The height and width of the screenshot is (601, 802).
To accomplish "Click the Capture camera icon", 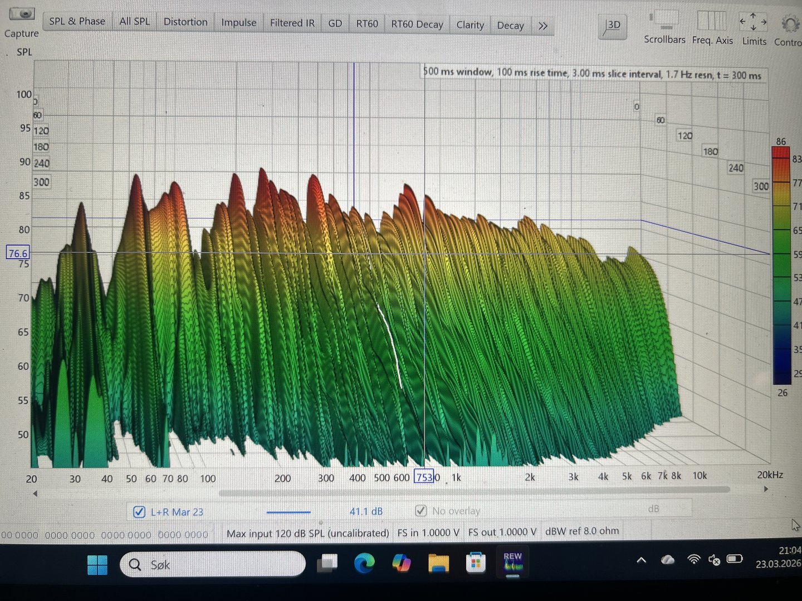I will pyautogui.click(x=22, y=14).
